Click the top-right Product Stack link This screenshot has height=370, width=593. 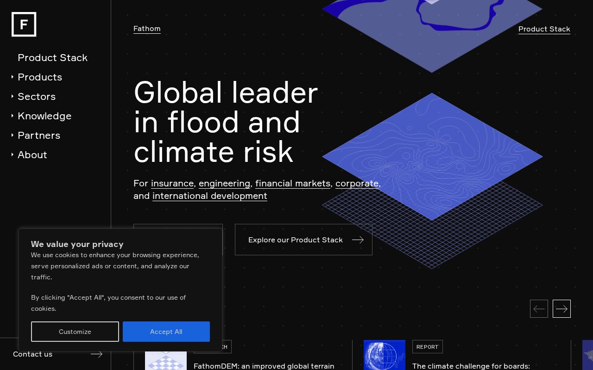(x=544, y=29)
